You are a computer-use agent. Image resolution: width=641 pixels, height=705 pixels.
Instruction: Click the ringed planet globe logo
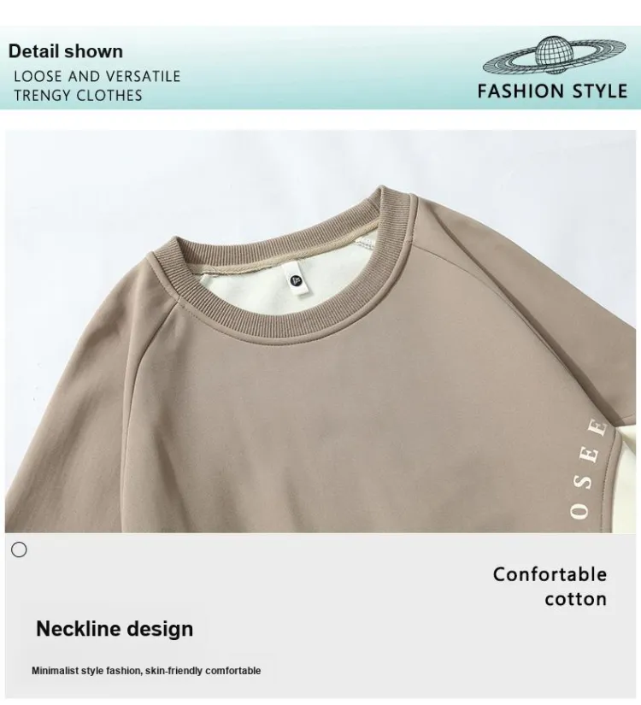click(554, 56)
